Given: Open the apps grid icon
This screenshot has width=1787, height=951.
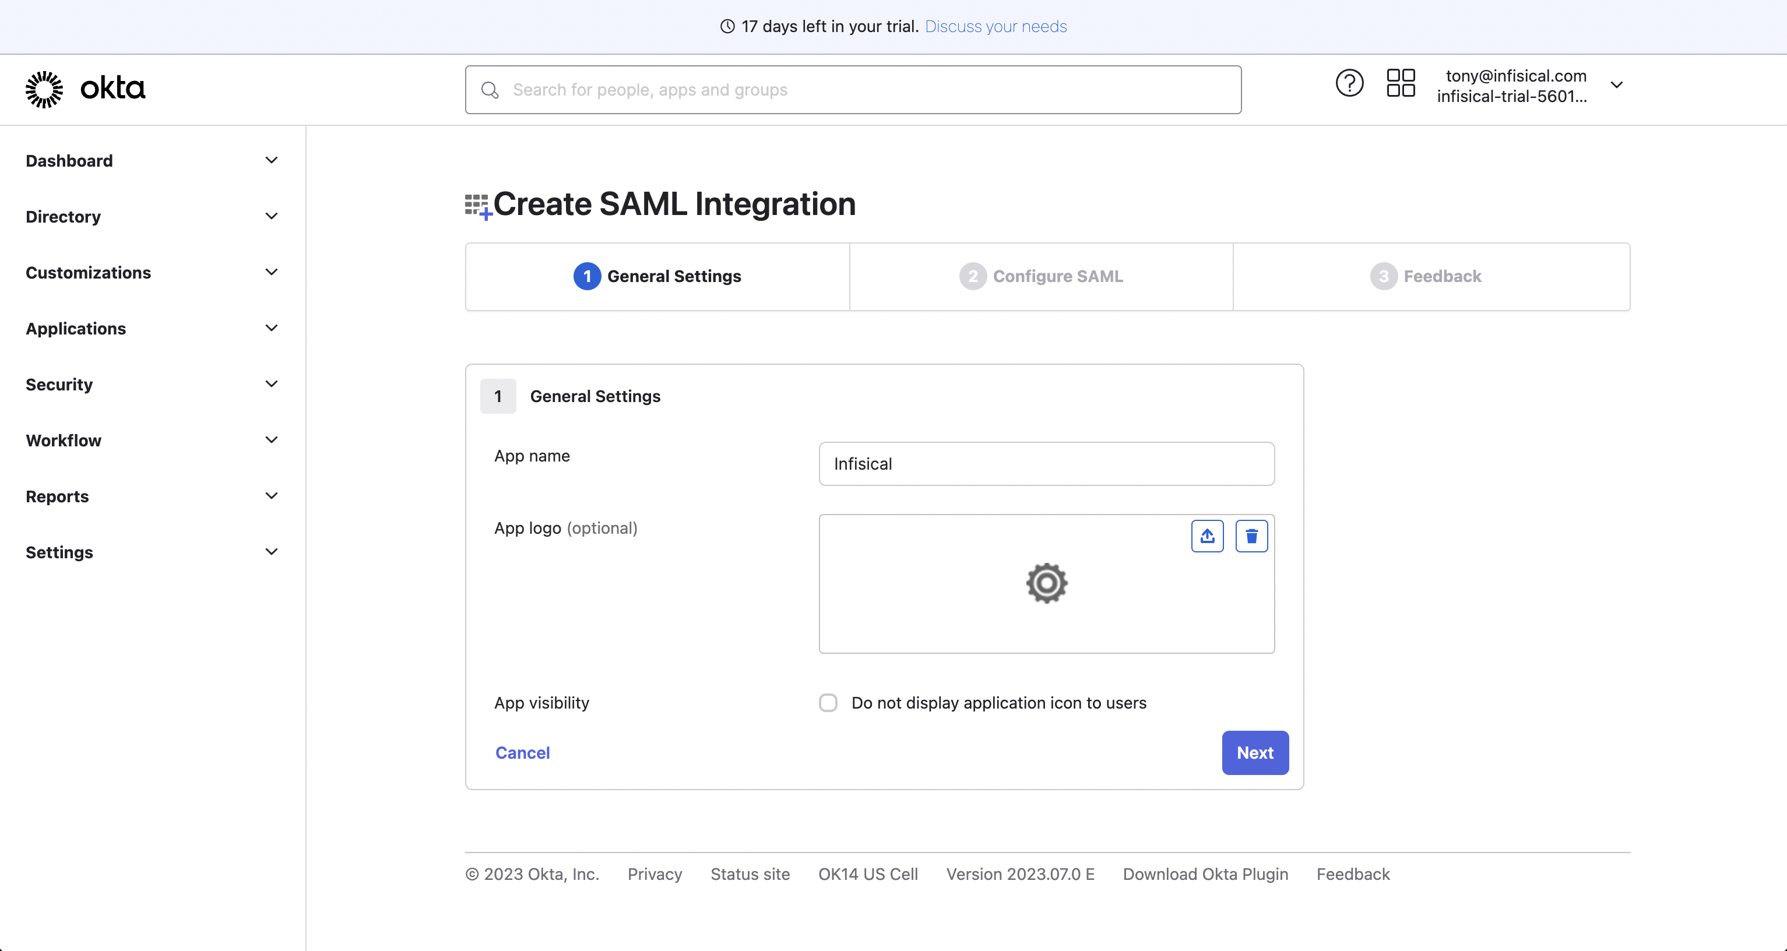Looking at the screenshot, I should point(1401,83).
